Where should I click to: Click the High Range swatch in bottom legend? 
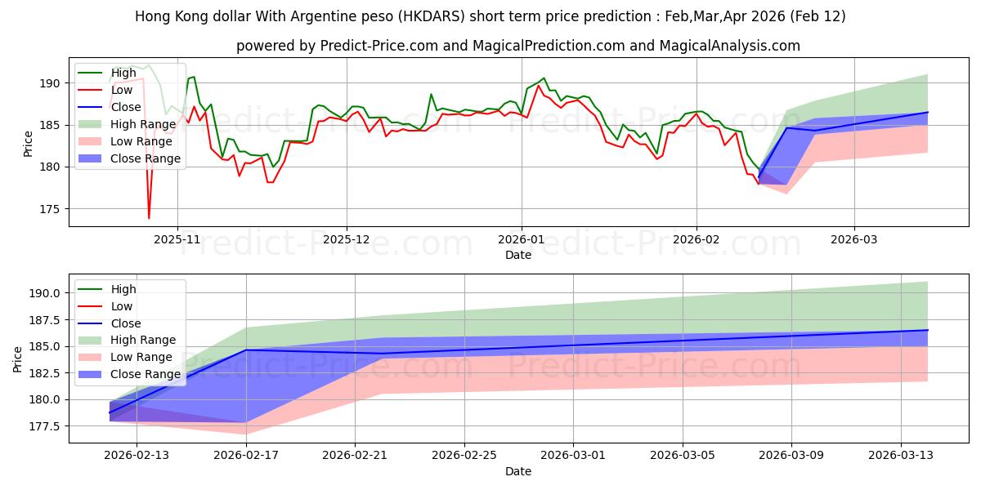(x=91, y=340)
